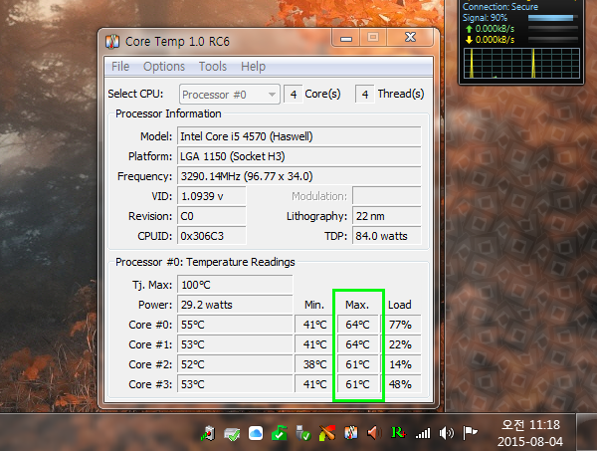The width and height of the screenshot is (597, 451).
Task: Open the Help menu
Action: pyautogui.click(x=253, y=67)
